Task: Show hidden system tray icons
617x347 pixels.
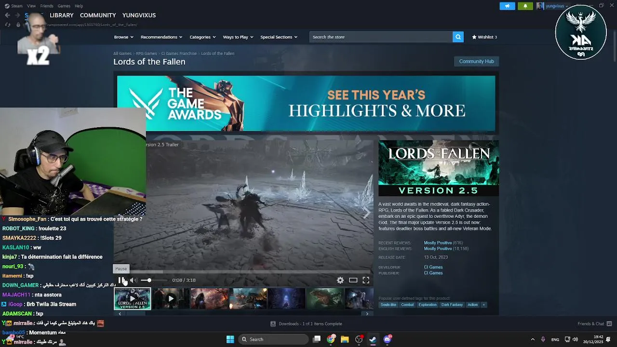Action: (x=533, y=339)
